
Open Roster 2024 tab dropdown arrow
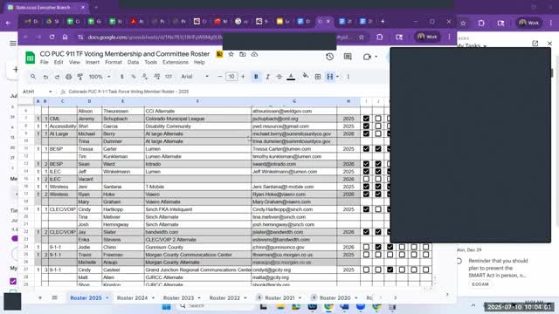[154, 297]
